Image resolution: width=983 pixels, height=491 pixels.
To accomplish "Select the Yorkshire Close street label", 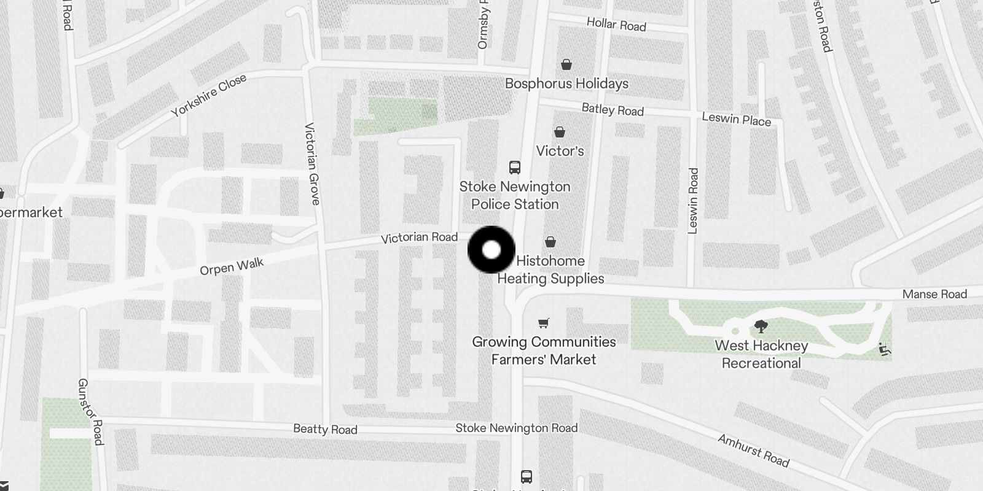I will (x=209, y=95).
